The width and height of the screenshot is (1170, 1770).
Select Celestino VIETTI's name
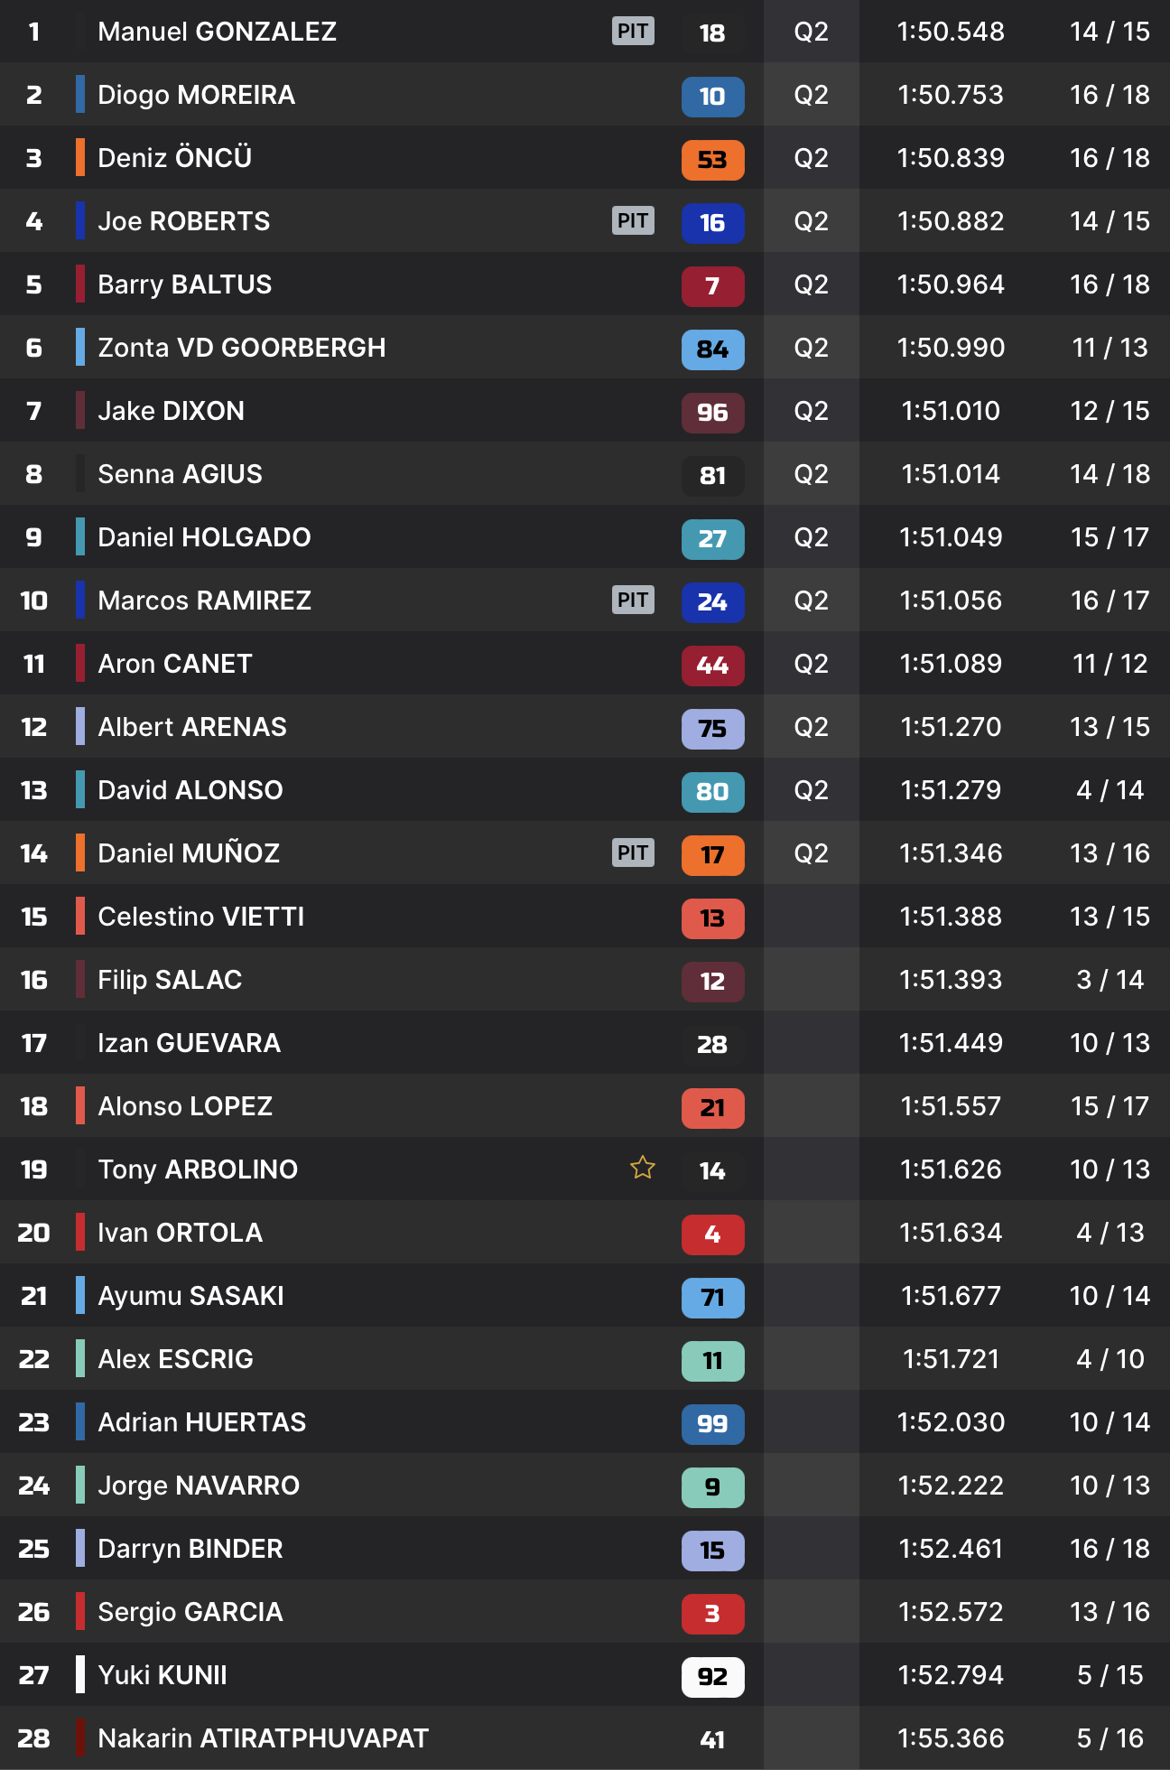pyautogui.click(x=200, y=917)
